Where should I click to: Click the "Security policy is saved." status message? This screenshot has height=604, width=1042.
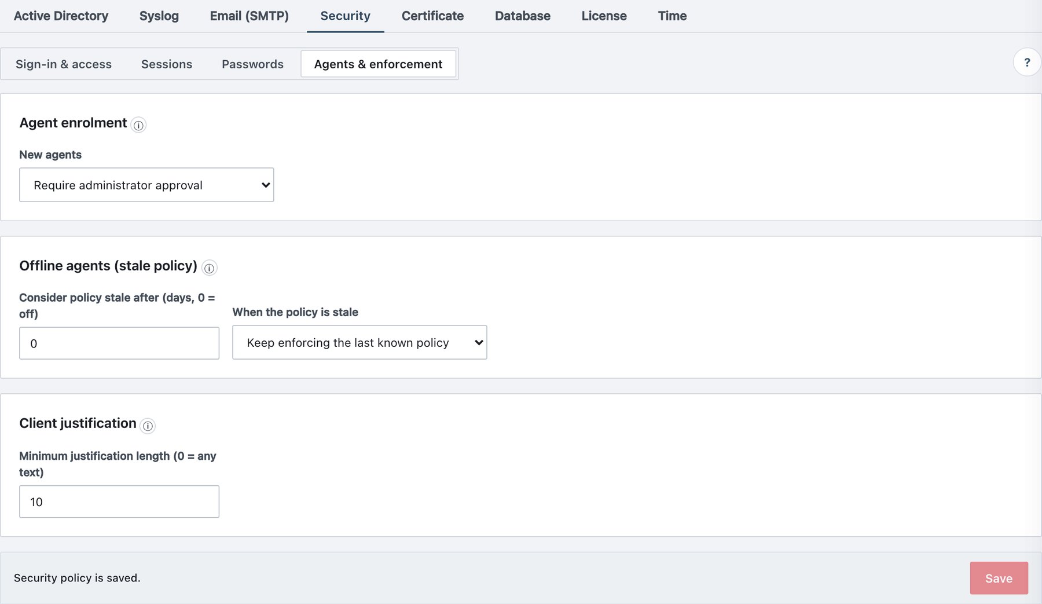click(77, 578)
